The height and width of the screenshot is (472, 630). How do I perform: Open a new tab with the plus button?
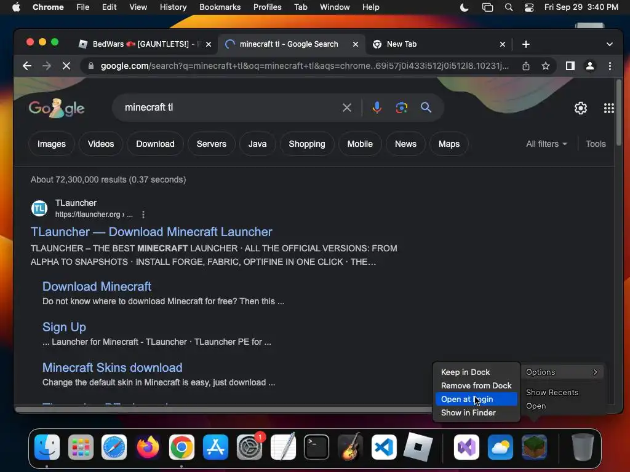[525, 44]
